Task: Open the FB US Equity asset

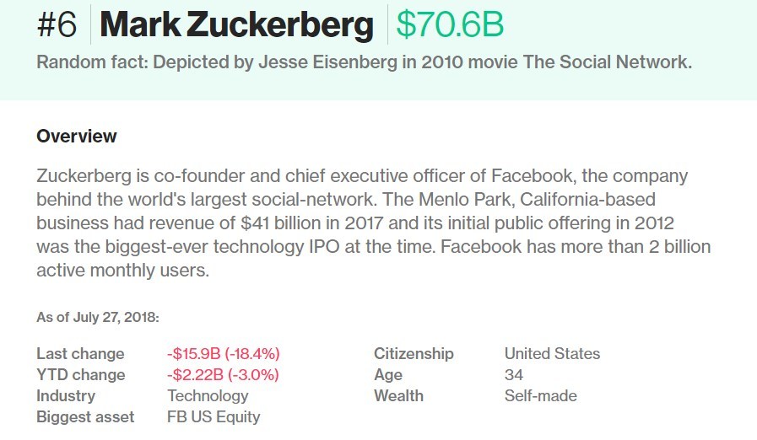Action: tap(214, 417)
